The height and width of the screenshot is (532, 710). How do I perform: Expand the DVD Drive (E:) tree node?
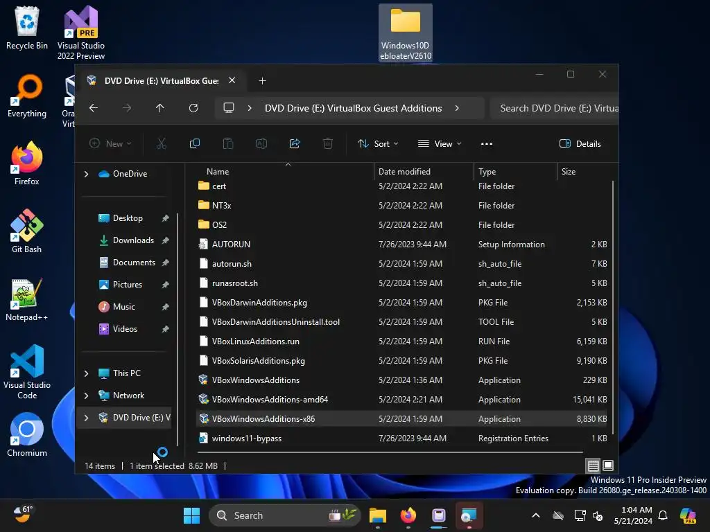click(86, 418)
